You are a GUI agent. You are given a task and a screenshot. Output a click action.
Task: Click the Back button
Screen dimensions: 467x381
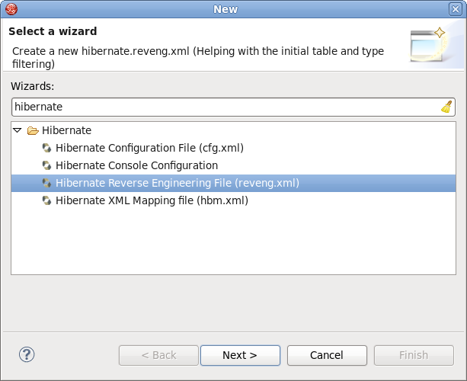point(158,355)
